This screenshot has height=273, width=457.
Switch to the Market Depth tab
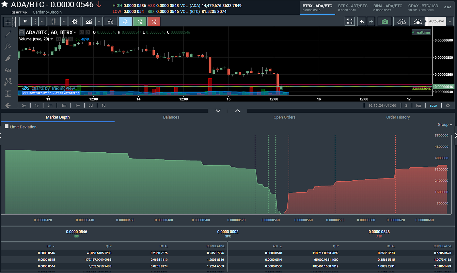click(58, 117)
